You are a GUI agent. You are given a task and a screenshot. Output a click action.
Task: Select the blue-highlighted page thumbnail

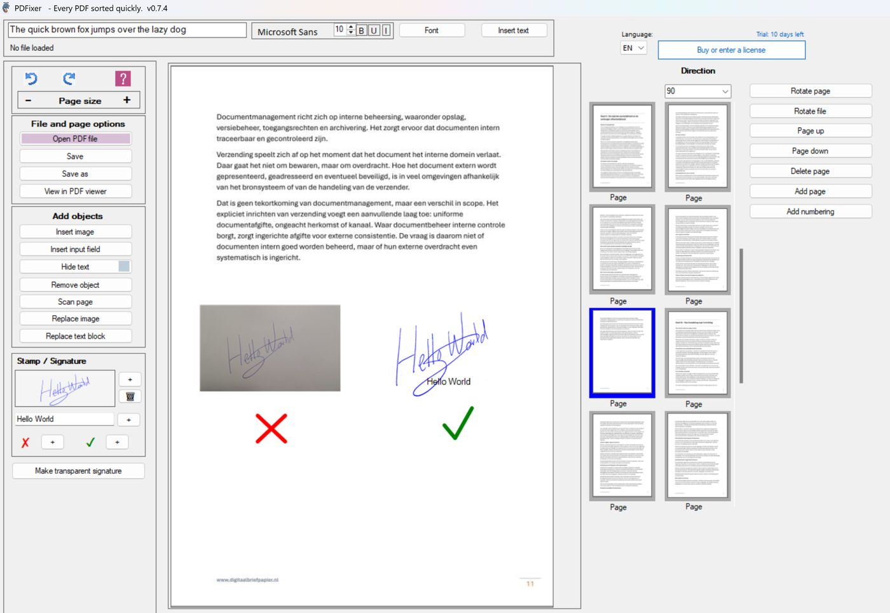point(622,353)
